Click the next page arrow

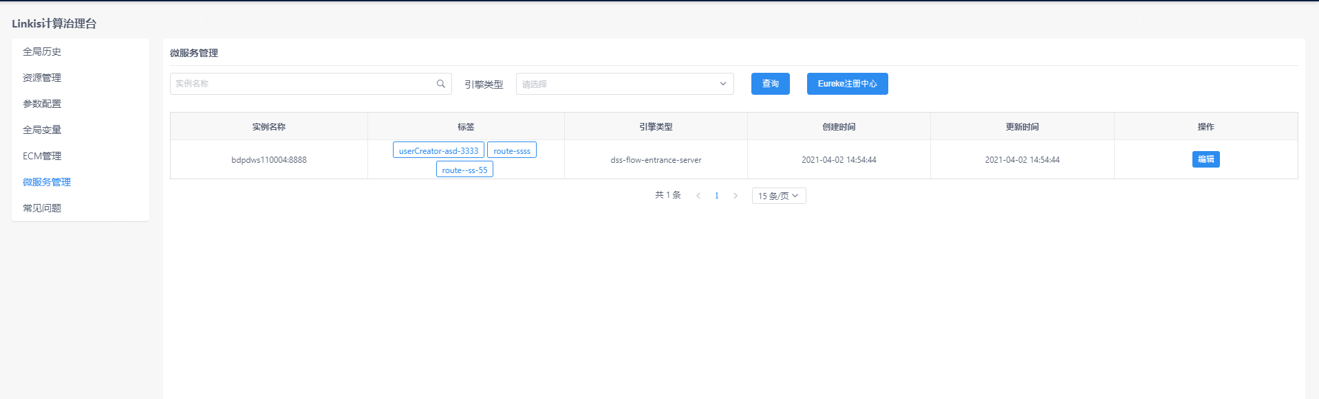click(x=735, y=196)
